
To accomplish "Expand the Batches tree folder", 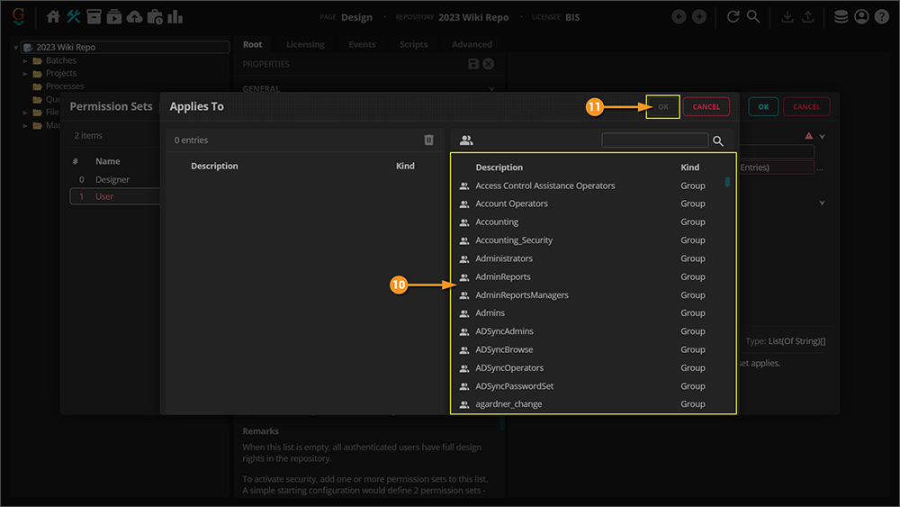I will (x=26, y=60).
